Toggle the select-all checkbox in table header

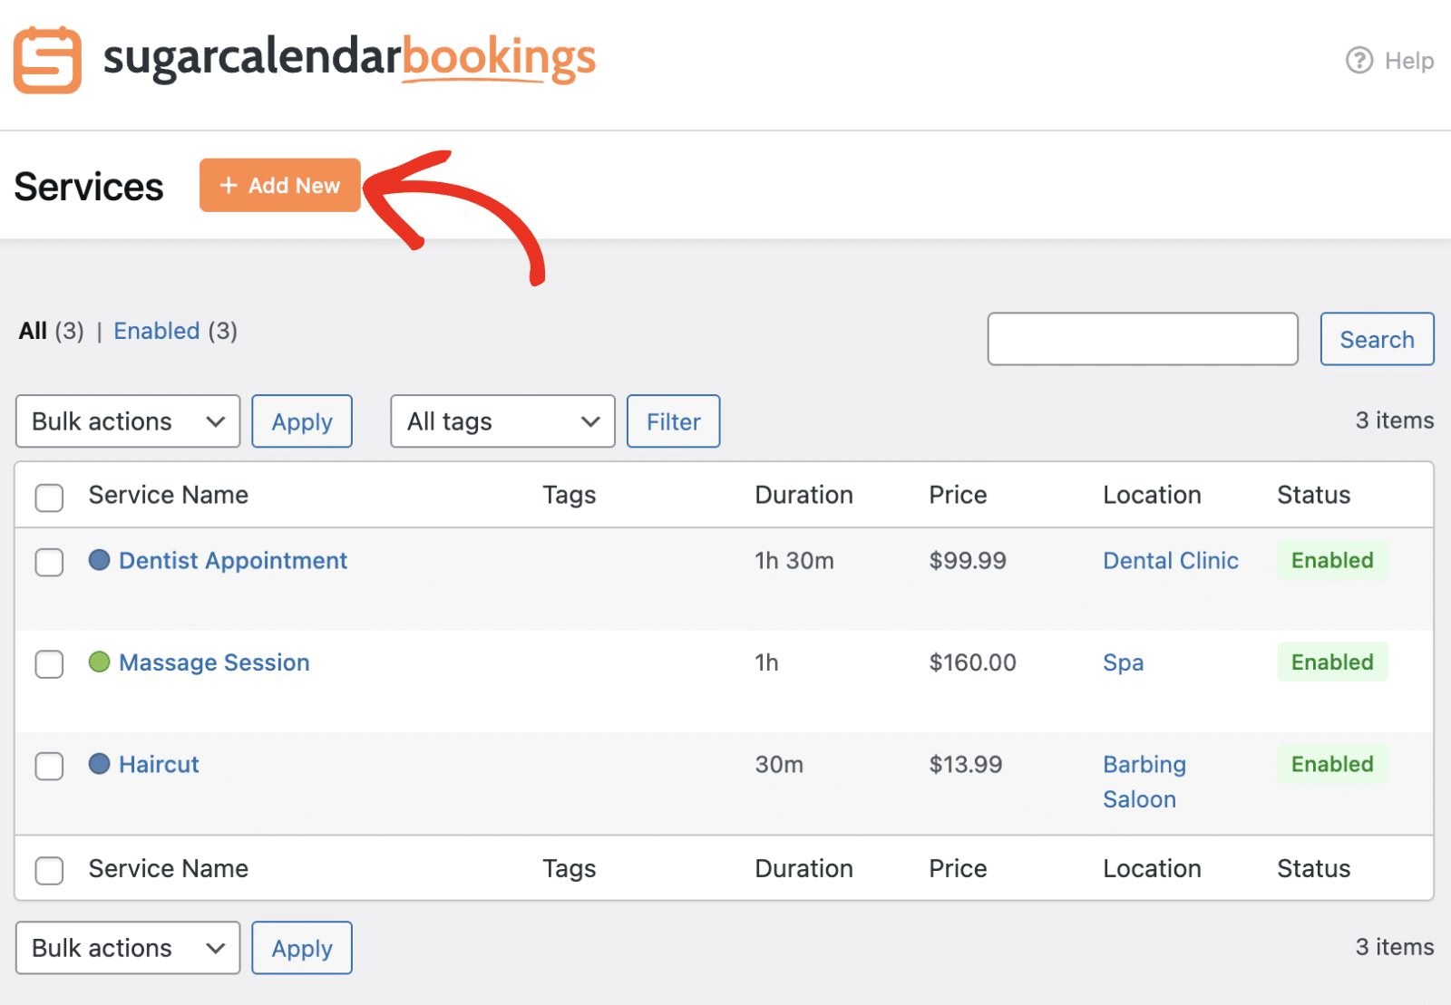[x=49, y=497]
